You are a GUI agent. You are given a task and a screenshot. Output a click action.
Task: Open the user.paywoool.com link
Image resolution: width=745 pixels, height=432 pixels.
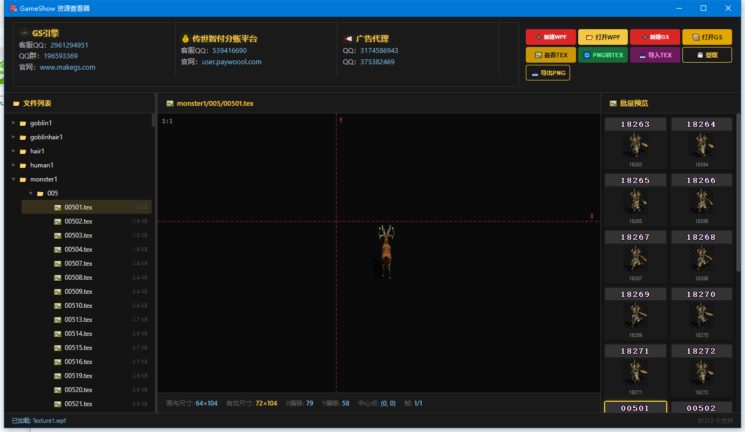[232, 62]
